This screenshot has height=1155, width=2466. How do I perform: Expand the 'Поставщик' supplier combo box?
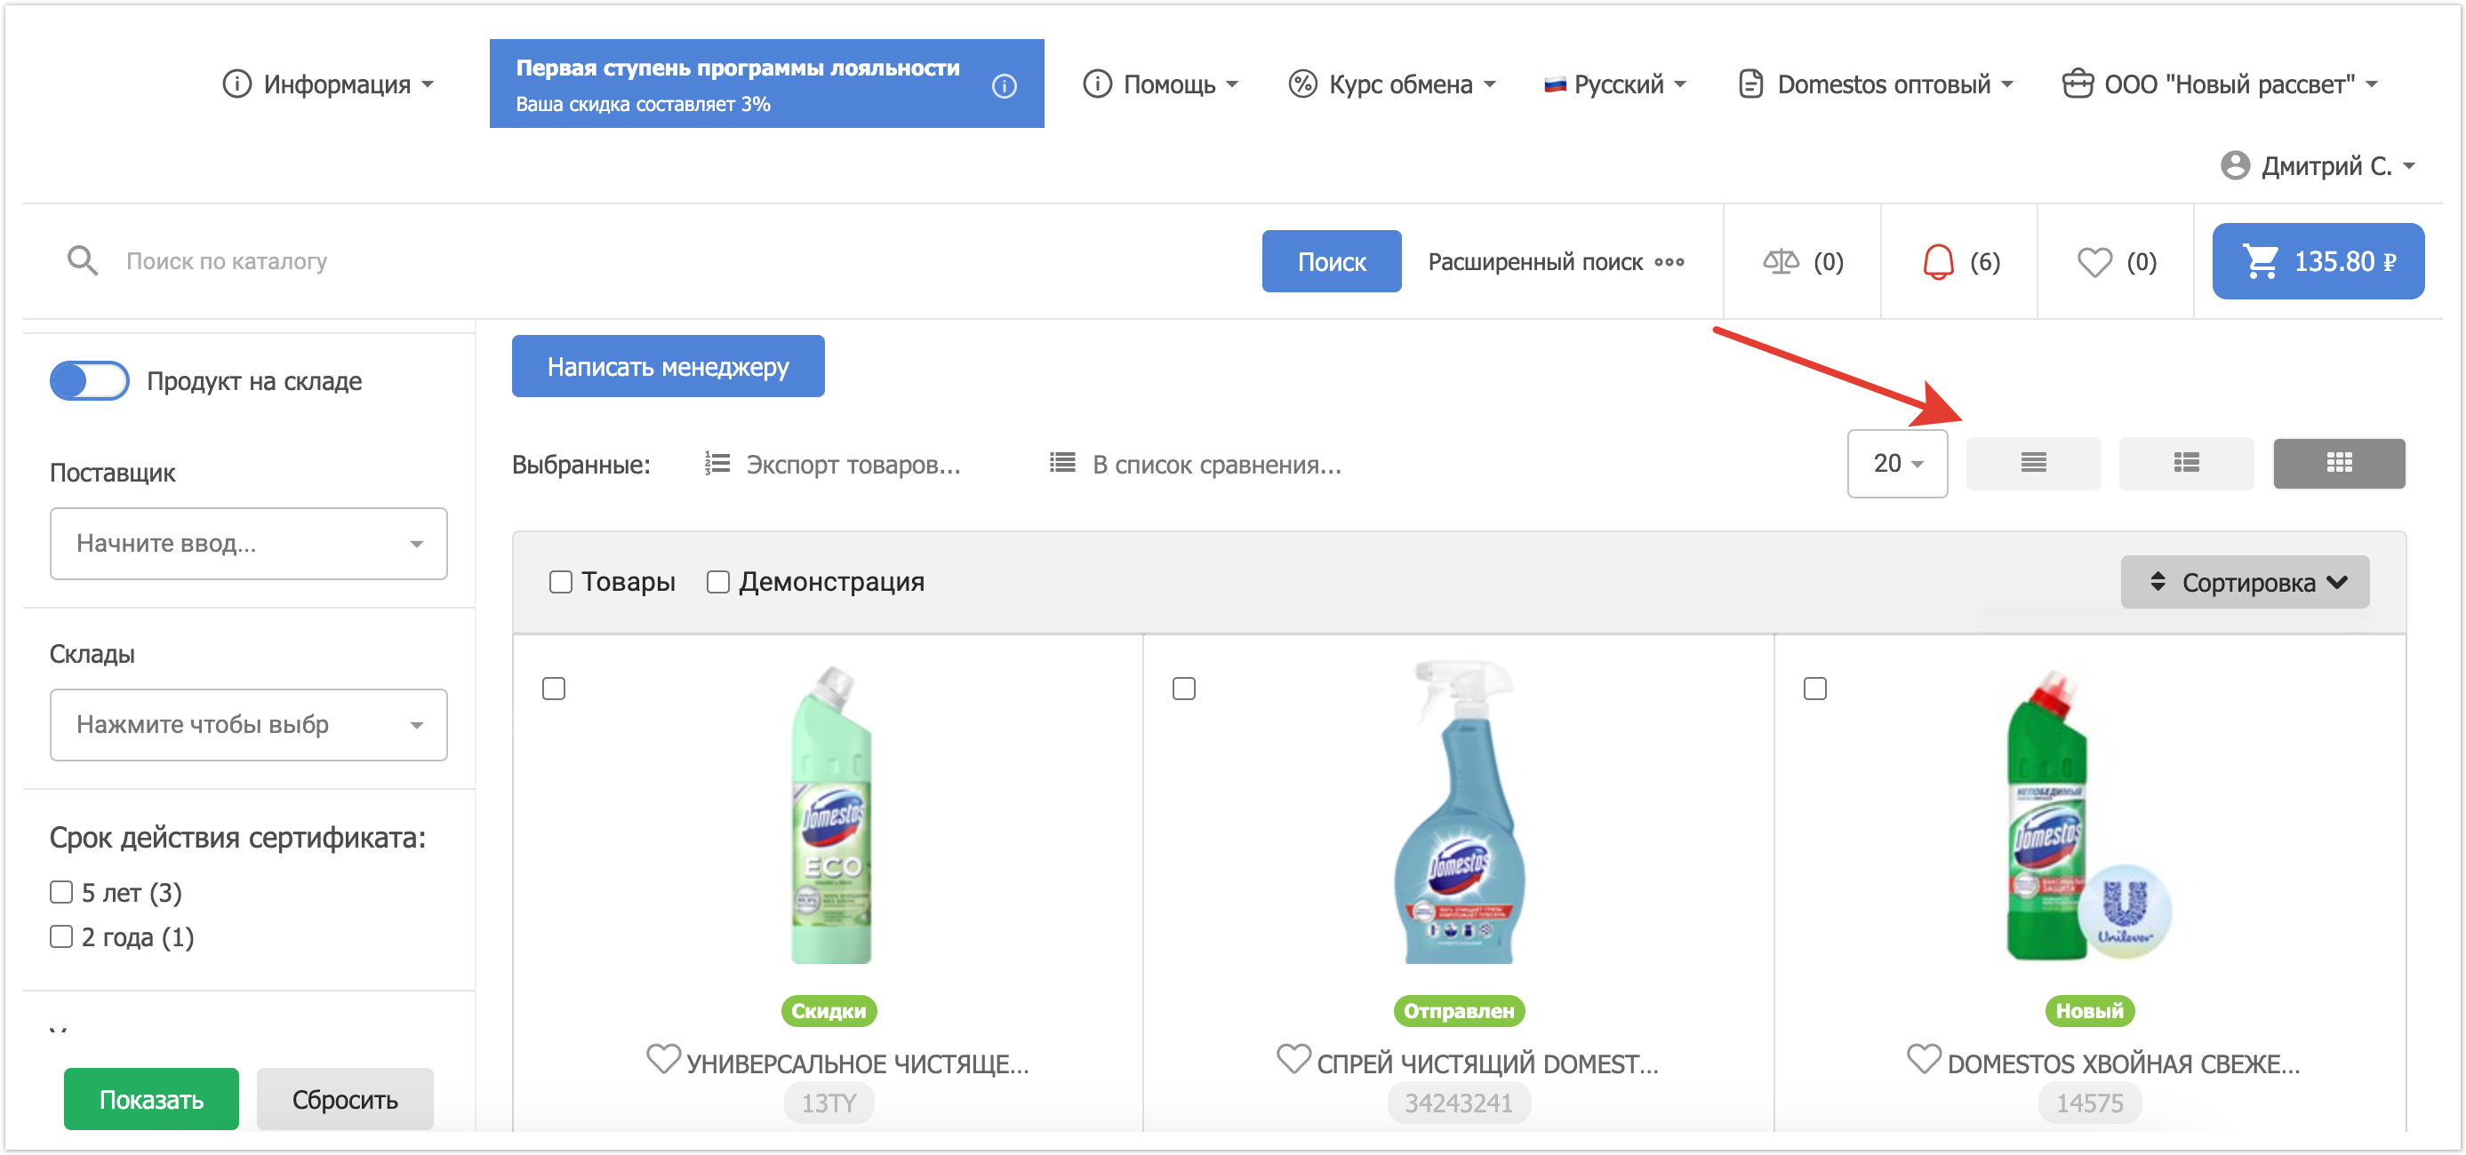coord(248,544)
